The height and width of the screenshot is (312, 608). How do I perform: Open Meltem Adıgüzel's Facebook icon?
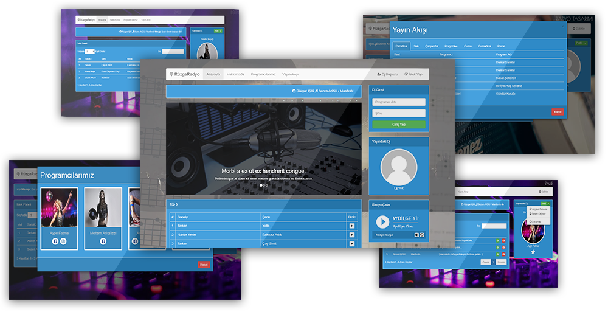[x=102, y=241]
